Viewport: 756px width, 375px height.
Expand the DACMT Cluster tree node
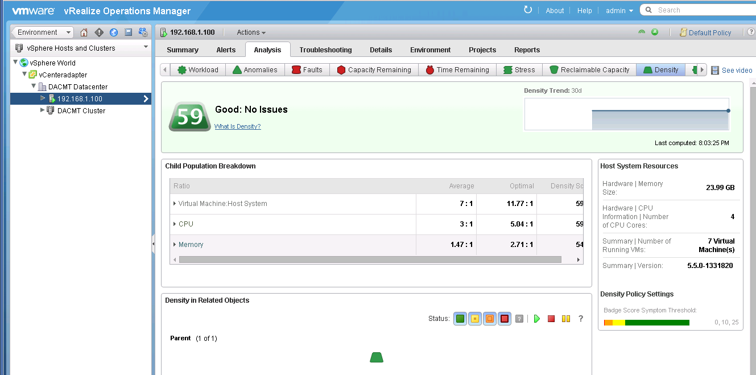click(43, 110)
